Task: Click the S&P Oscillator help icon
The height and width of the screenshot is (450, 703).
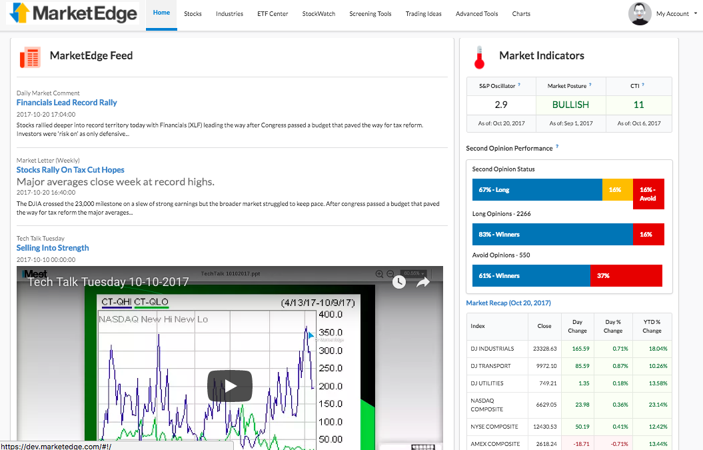Action: pos(519,85)
